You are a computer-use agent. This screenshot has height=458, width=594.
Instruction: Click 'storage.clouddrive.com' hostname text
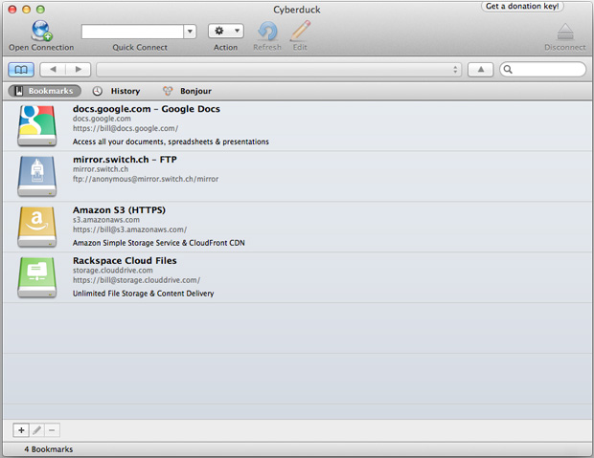point(113,271)
